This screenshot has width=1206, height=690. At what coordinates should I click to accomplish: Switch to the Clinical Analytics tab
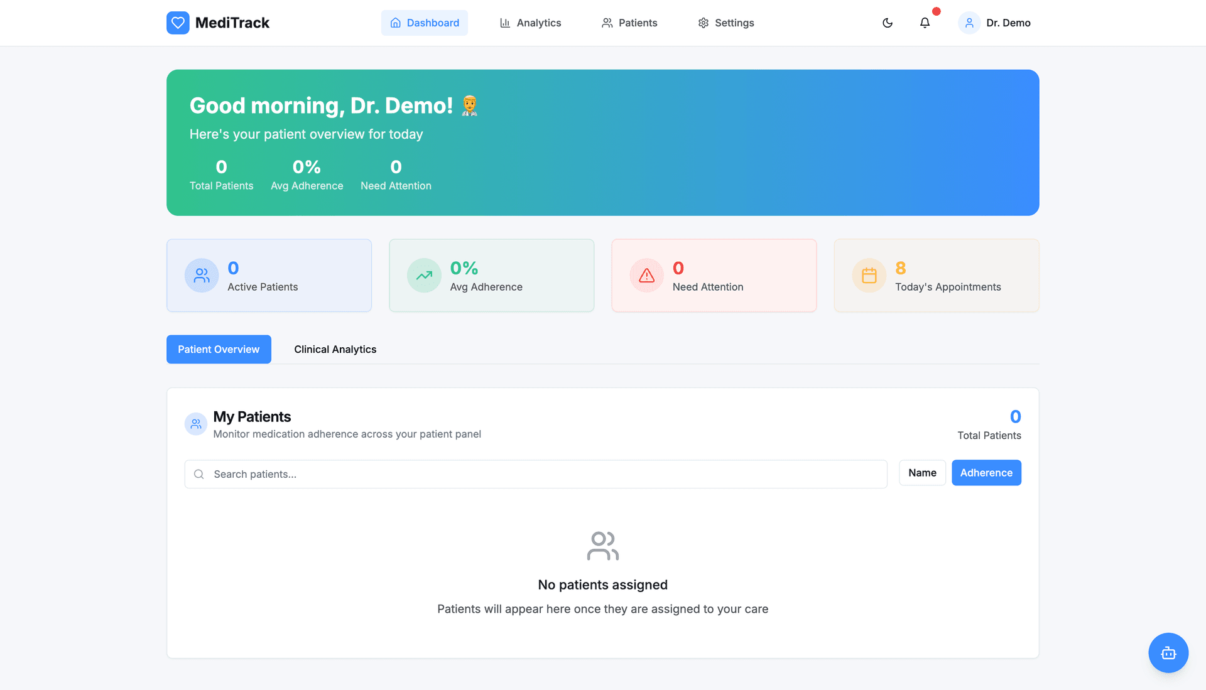tap(335, 349)
